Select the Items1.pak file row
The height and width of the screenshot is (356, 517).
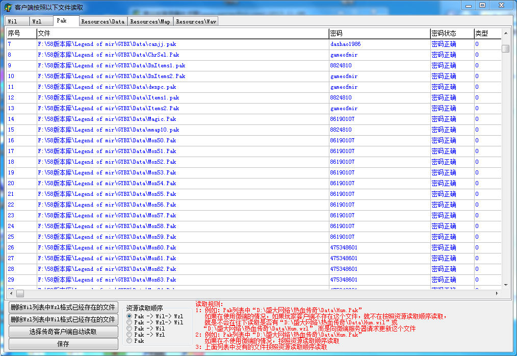pyautogui.click(x=254, y=97)
